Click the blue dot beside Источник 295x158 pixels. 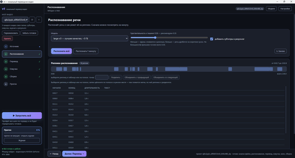(x=40, y=47)
